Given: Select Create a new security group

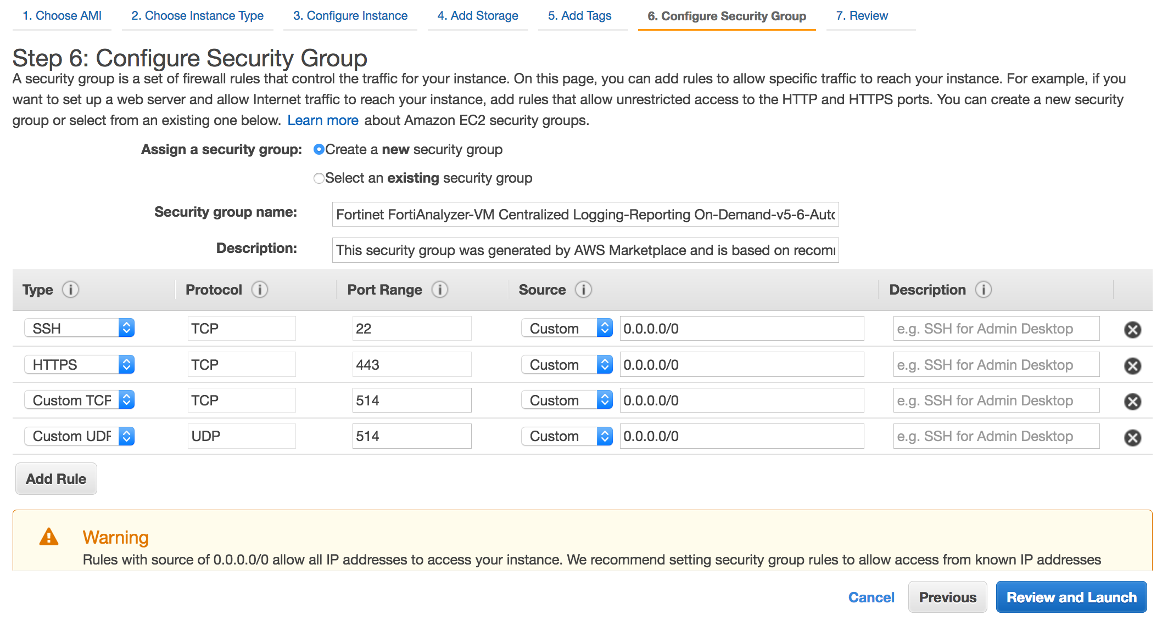Looking at the screenshot, I should click(x=319, y=149).
